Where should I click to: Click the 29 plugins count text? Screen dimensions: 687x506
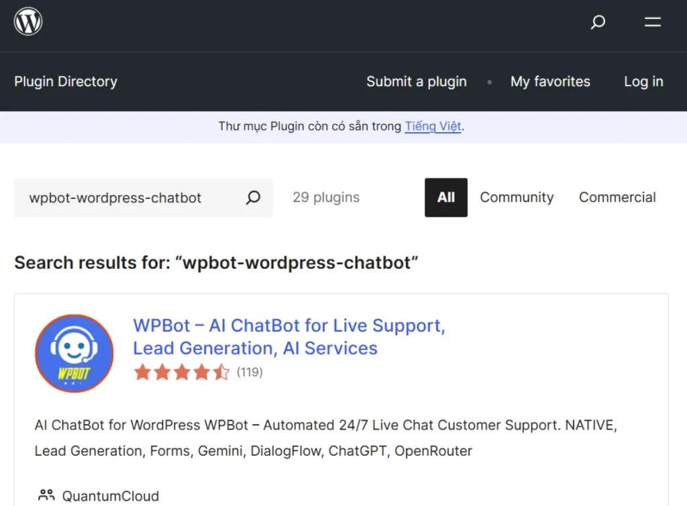point(326,198)
